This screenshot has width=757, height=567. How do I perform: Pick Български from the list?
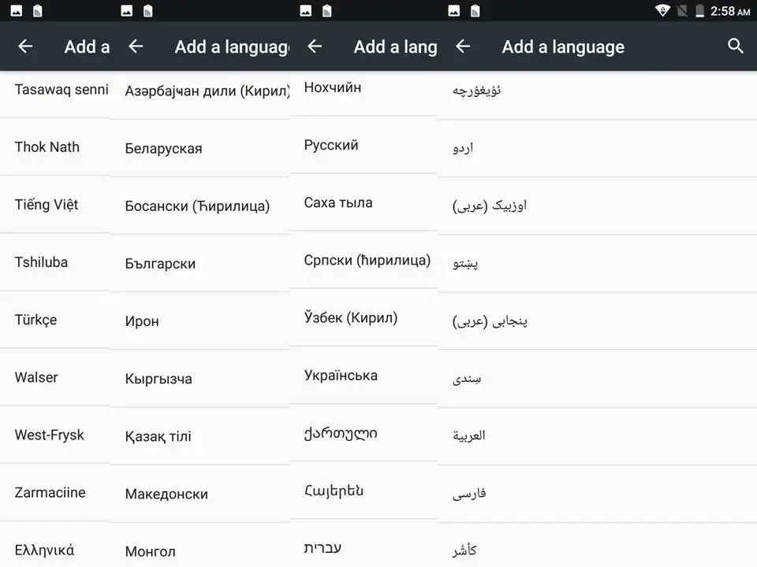(x=160, y=263)
